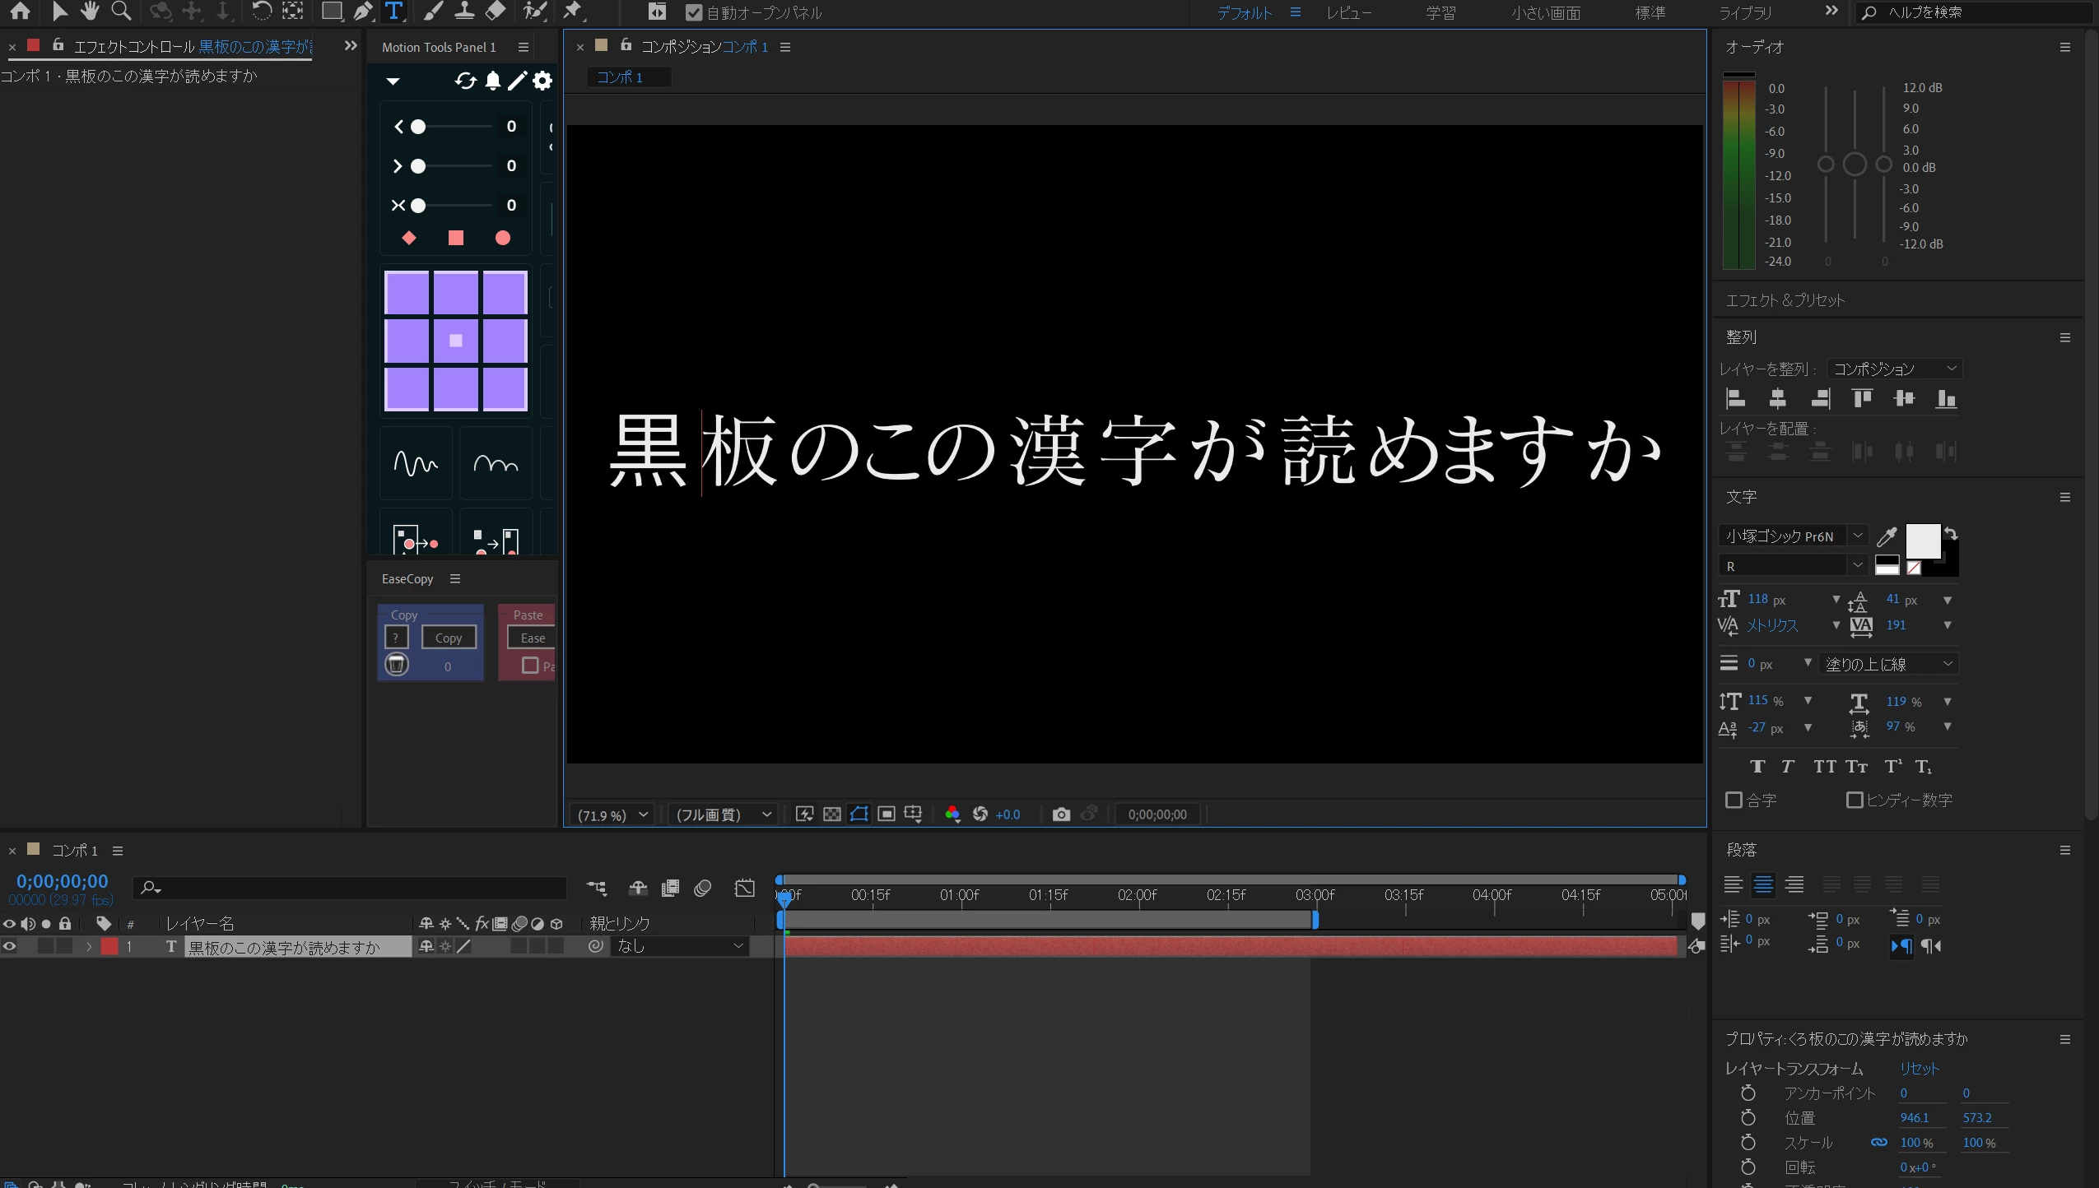Click the snapshot camera icon
2099x1188 pixels.
[x=1061, y=814]
